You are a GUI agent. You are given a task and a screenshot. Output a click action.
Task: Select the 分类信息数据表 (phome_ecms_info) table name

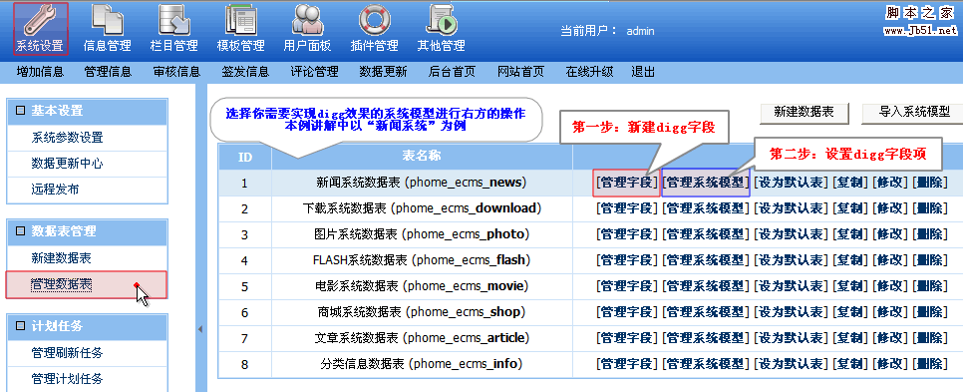coord(422,364)
